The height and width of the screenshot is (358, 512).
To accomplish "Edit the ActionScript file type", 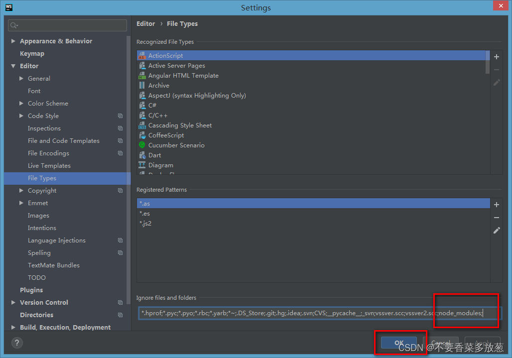I will 496,83.
